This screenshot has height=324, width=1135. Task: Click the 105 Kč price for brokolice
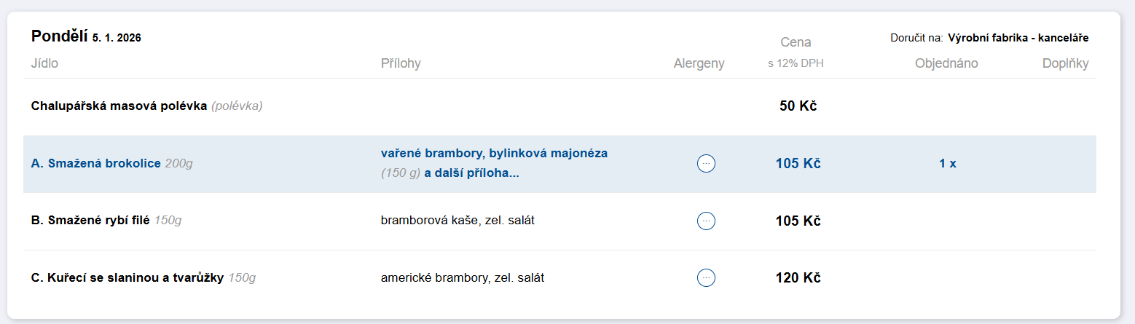pyautogui.click(x=798, y=164)
